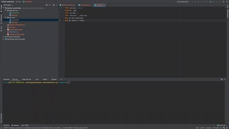Click the undo/rollback arrow icon in top toolbar
The height and width of the screenshot is (129, 229).
pyautogui.click(x=223, y=1)
